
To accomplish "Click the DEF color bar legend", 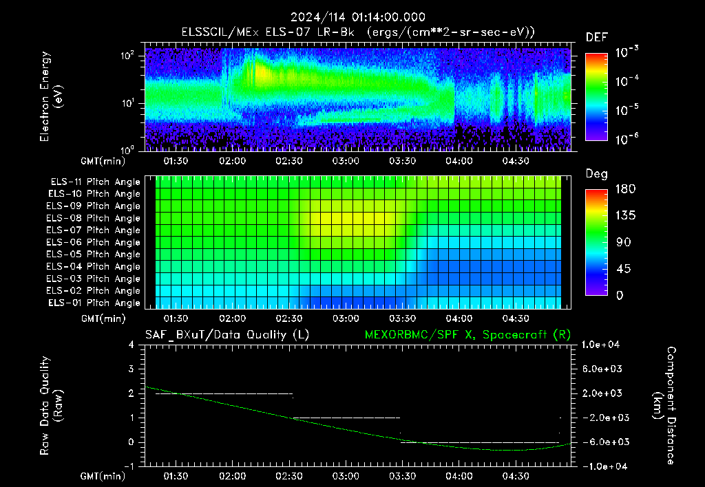I will coord(596,97).
